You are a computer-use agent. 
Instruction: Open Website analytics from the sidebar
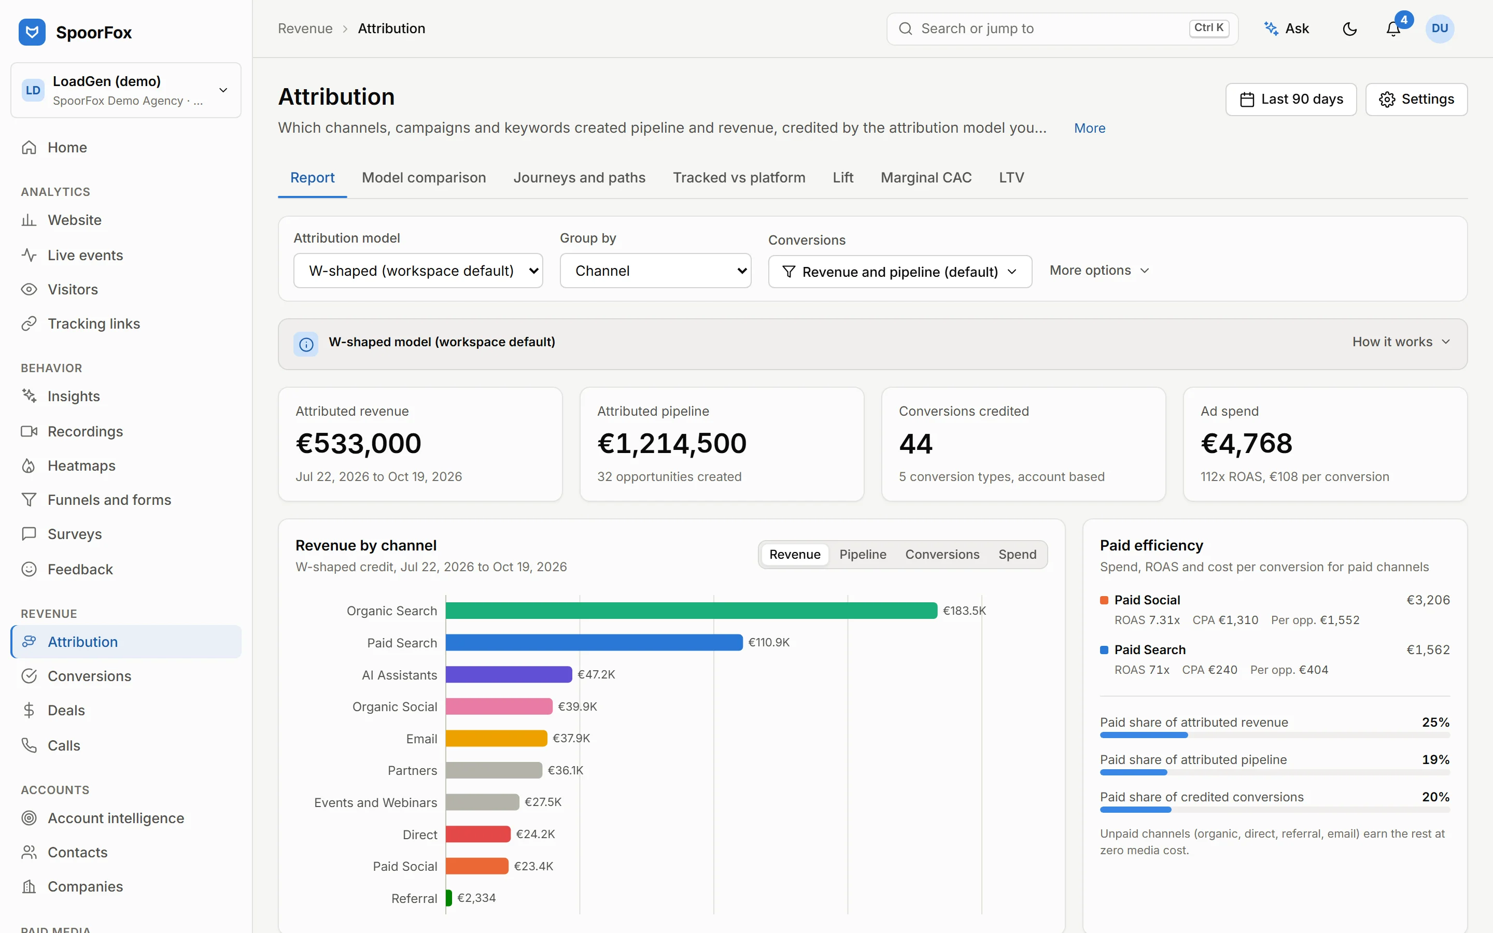coord(126,220)
